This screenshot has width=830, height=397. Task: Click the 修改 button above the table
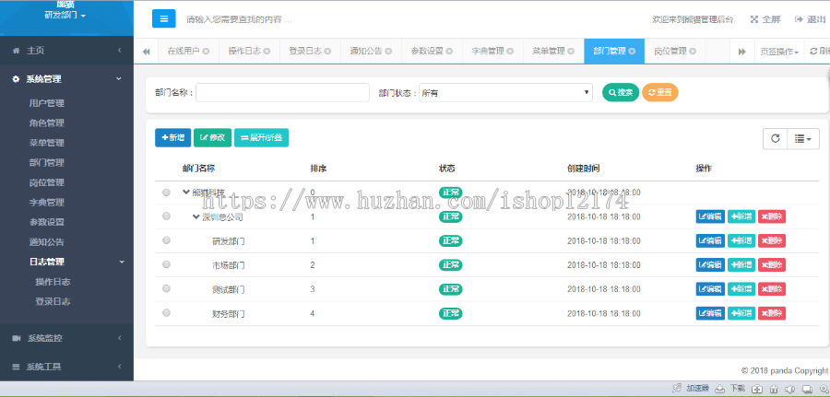[212, 137]
